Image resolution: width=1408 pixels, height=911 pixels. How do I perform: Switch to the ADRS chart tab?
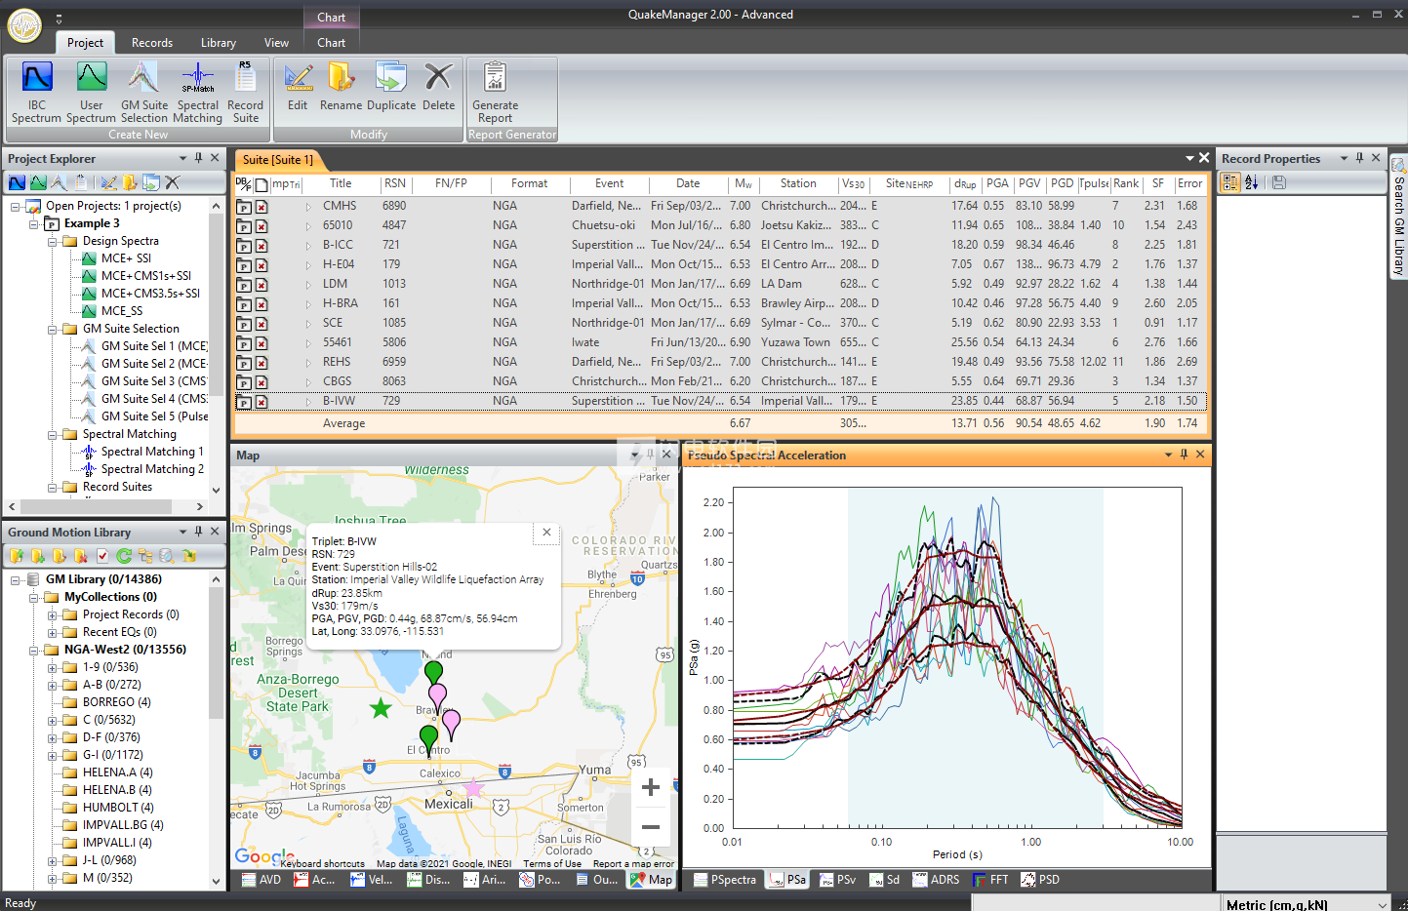pos(936,879)
